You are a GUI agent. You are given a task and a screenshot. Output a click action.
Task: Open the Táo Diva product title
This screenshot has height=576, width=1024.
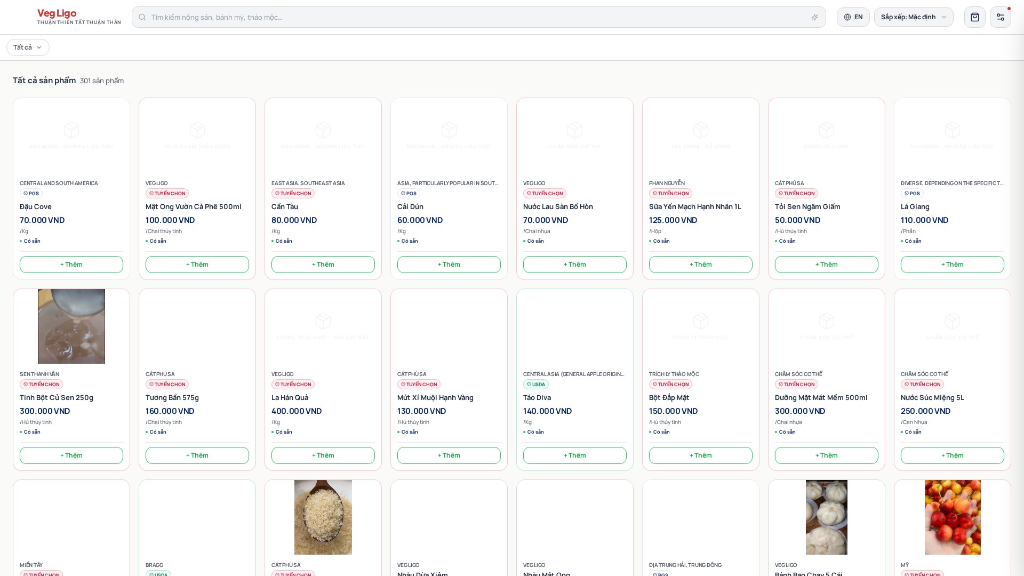[x=537, y=398]
